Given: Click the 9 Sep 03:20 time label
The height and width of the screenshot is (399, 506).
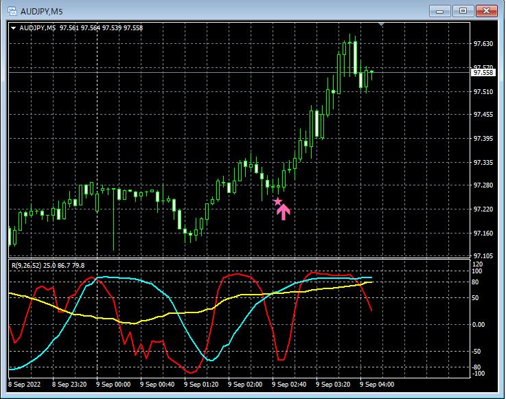Looking at the screenshot, I should pyautogui.click(x=333, y=385).
